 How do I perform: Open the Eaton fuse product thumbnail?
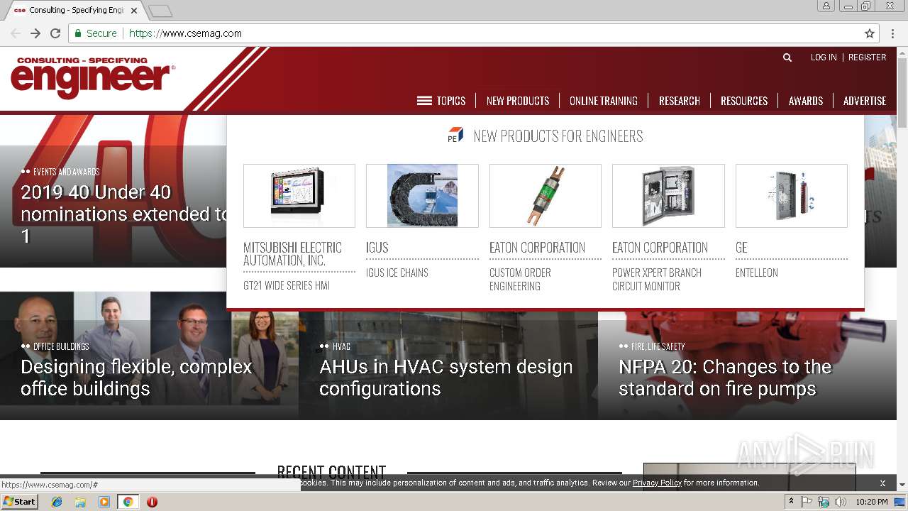pos(546,196)
